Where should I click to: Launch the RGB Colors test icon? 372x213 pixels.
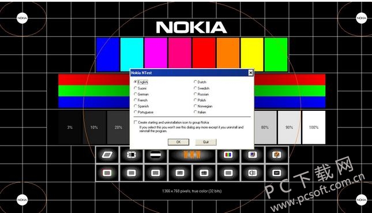click(228, 155)
